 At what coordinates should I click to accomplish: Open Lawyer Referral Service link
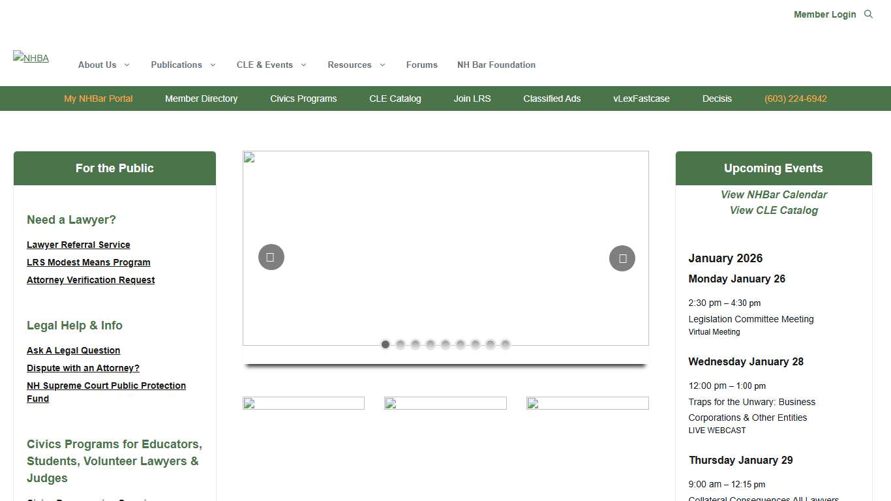[78, 245]
